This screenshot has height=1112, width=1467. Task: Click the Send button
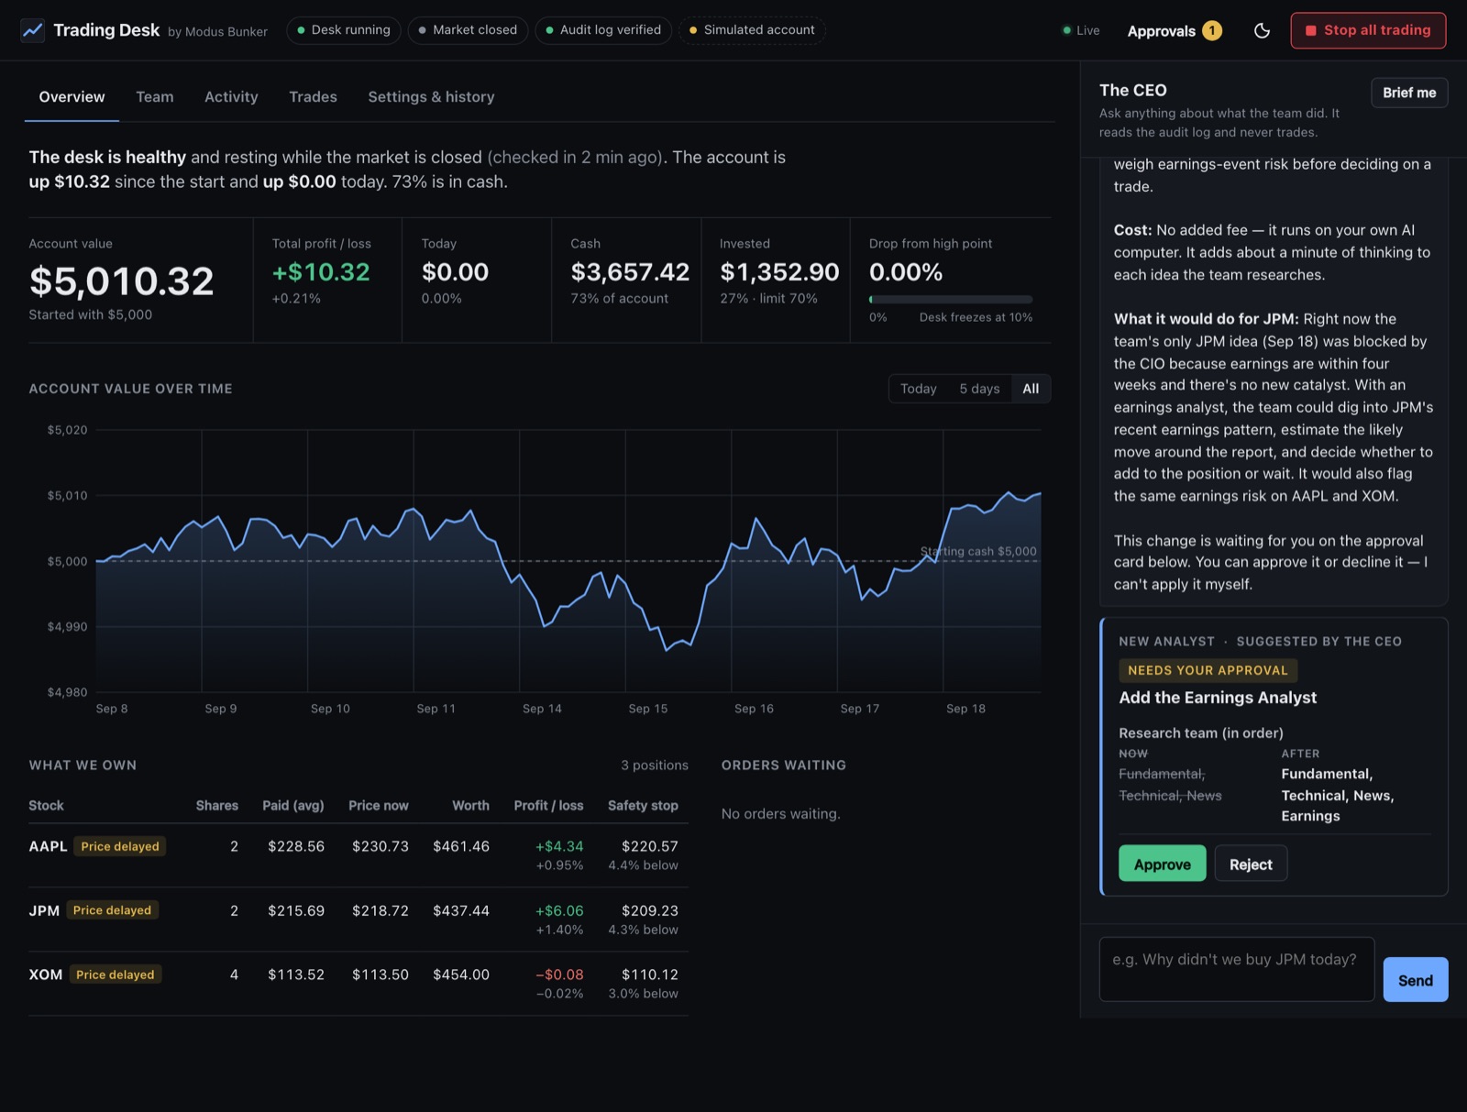click(x=1415, y=980)
